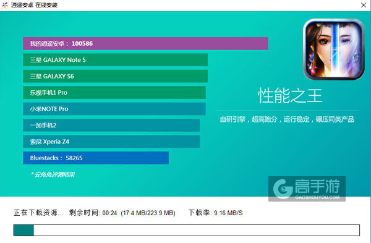This screenshot has width=371, height=243.
Task: Click the 9.16 MB/S download rate
Action: tap(228, 213)
